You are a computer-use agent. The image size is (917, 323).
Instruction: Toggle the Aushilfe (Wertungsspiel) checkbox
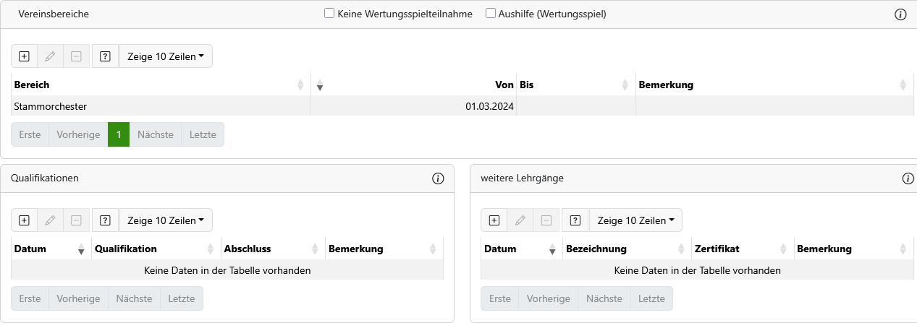(491, 14)
